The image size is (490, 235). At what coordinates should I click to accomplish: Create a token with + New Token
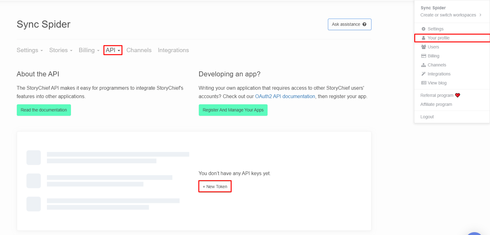(x=215, y=186)
